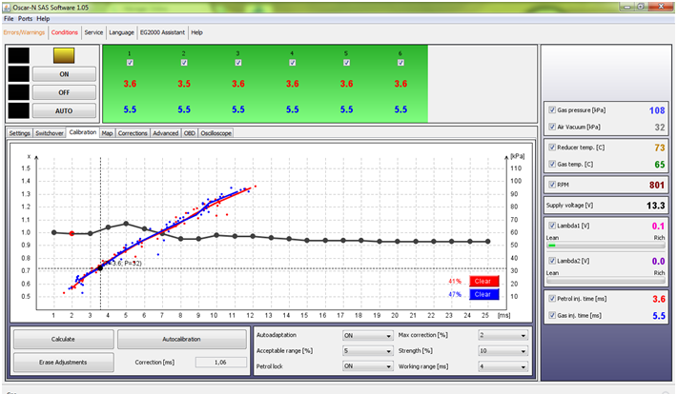Toggle Lambda1 [V] checkbox
677x394 pixels.
[x=552, y=226]
